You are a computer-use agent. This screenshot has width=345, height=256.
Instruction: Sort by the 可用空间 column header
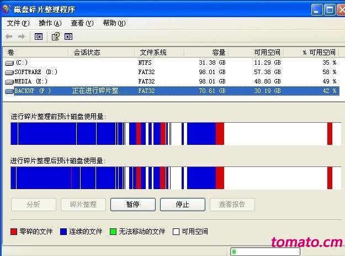[x=256, y=53]
